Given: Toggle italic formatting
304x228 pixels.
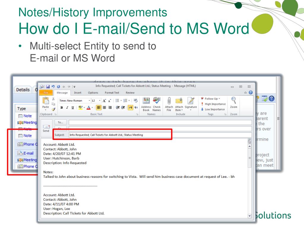Looking at the screenshot, I should pos(67,107).
